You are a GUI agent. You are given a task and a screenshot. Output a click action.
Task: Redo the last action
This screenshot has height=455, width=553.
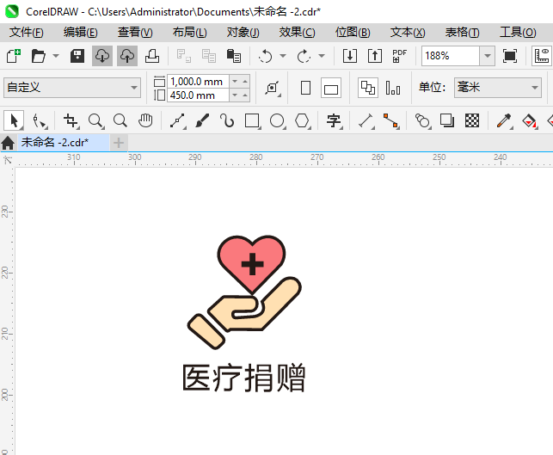(x=304, y=56)
